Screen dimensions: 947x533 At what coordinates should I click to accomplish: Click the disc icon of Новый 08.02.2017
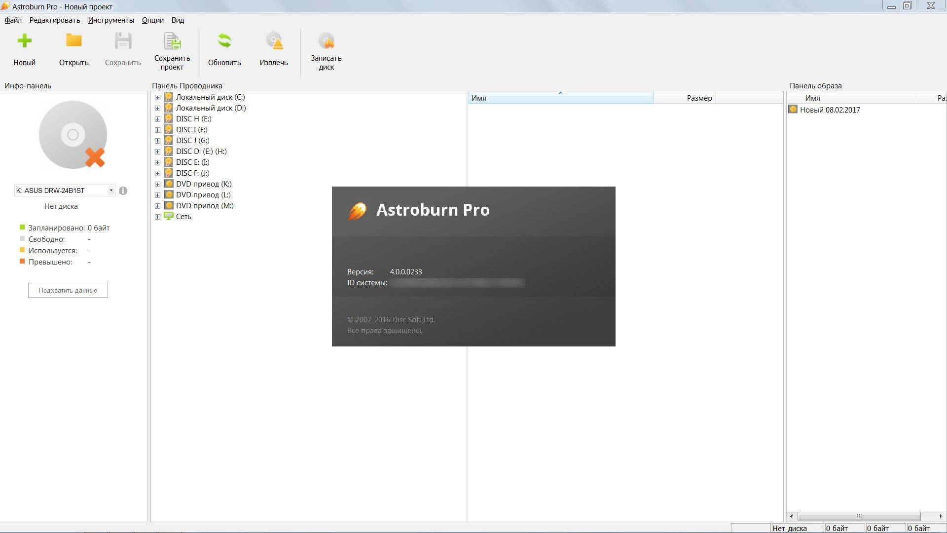793,110
